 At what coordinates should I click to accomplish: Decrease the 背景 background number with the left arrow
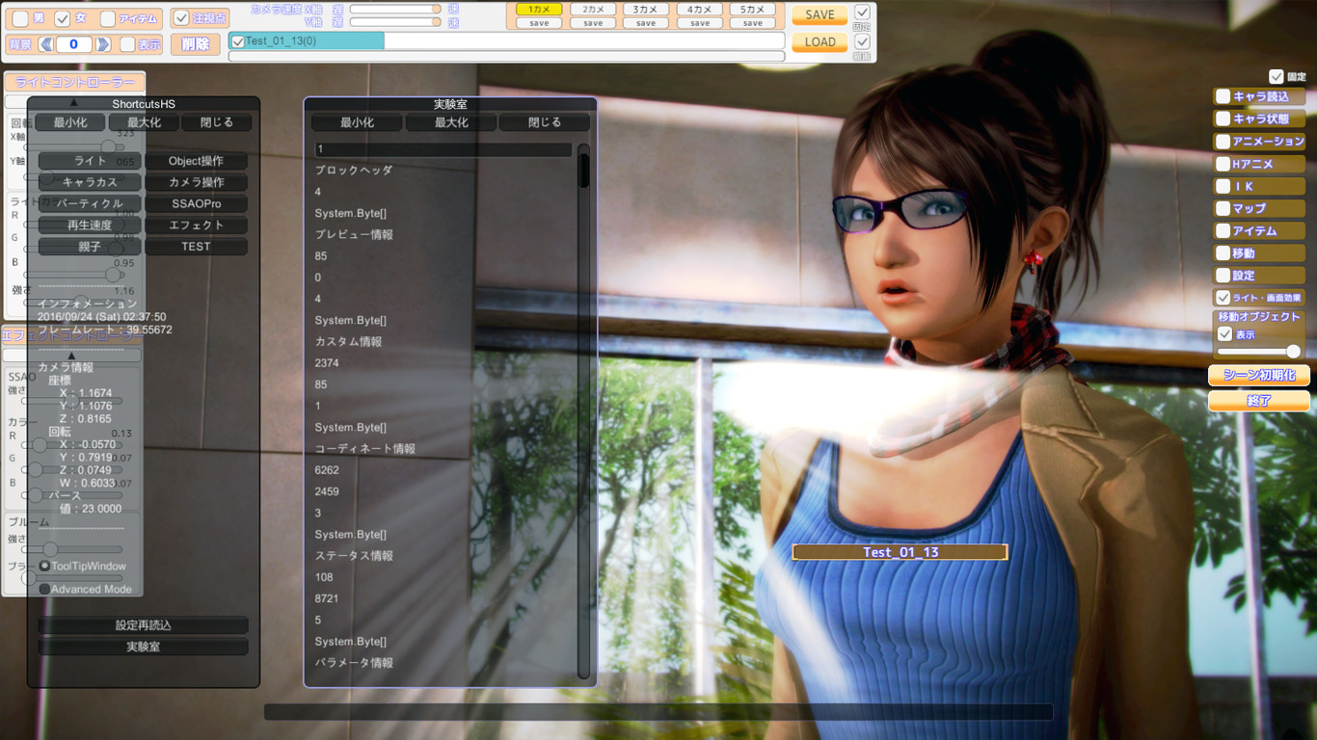pyautogui.click(x=46, y=44)
